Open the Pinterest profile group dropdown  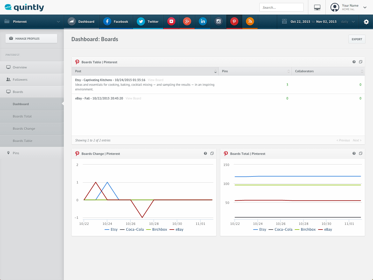coord(32,22)
